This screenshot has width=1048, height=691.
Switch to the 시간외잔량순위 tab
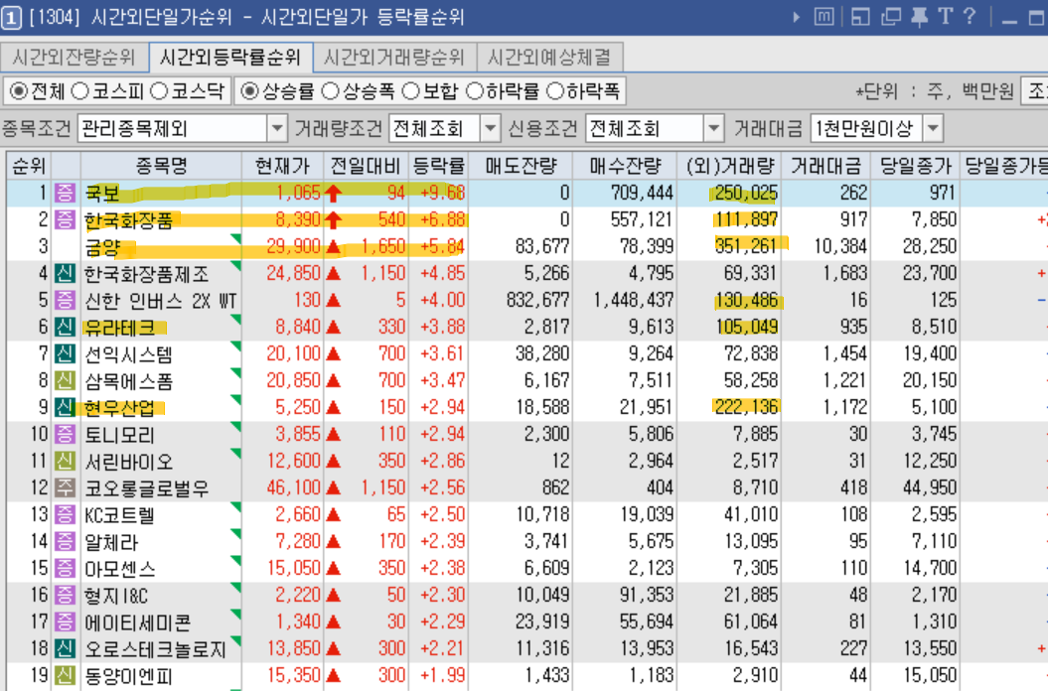click(75, 58)
